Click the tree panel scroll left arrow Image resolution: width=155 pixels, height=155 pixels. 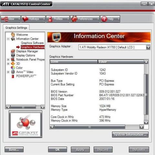(x=8, y=107)
